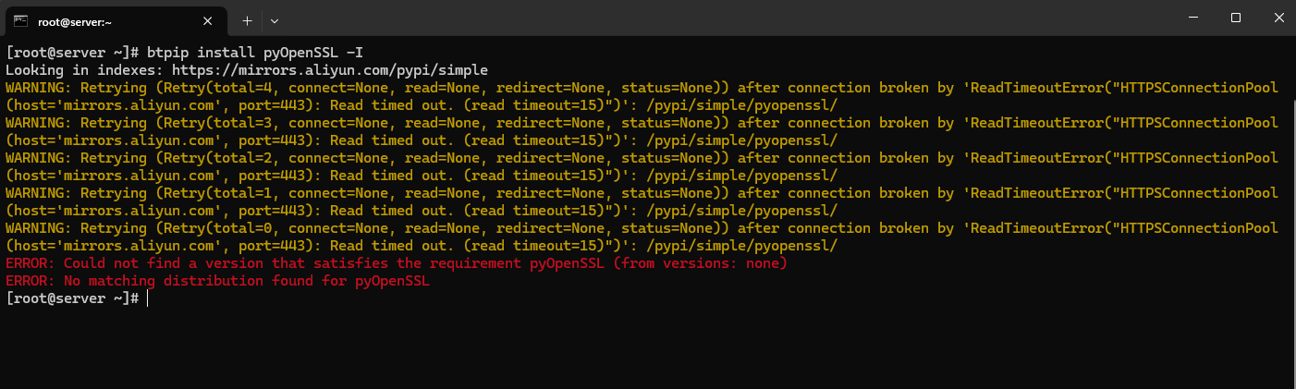
Task: Click the "No matching distribution found" error line
Action: pos(217,281)
